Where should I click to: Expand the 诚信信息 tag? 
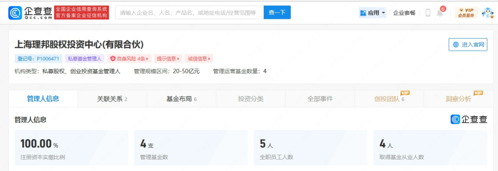(x=199, y=59)
